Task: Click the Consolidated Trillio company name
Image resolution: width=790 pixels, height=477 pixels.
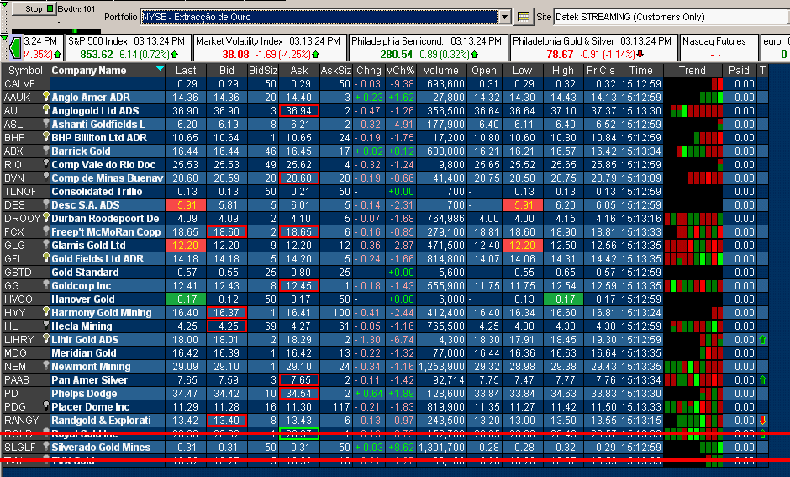Action: click(97, 192)
